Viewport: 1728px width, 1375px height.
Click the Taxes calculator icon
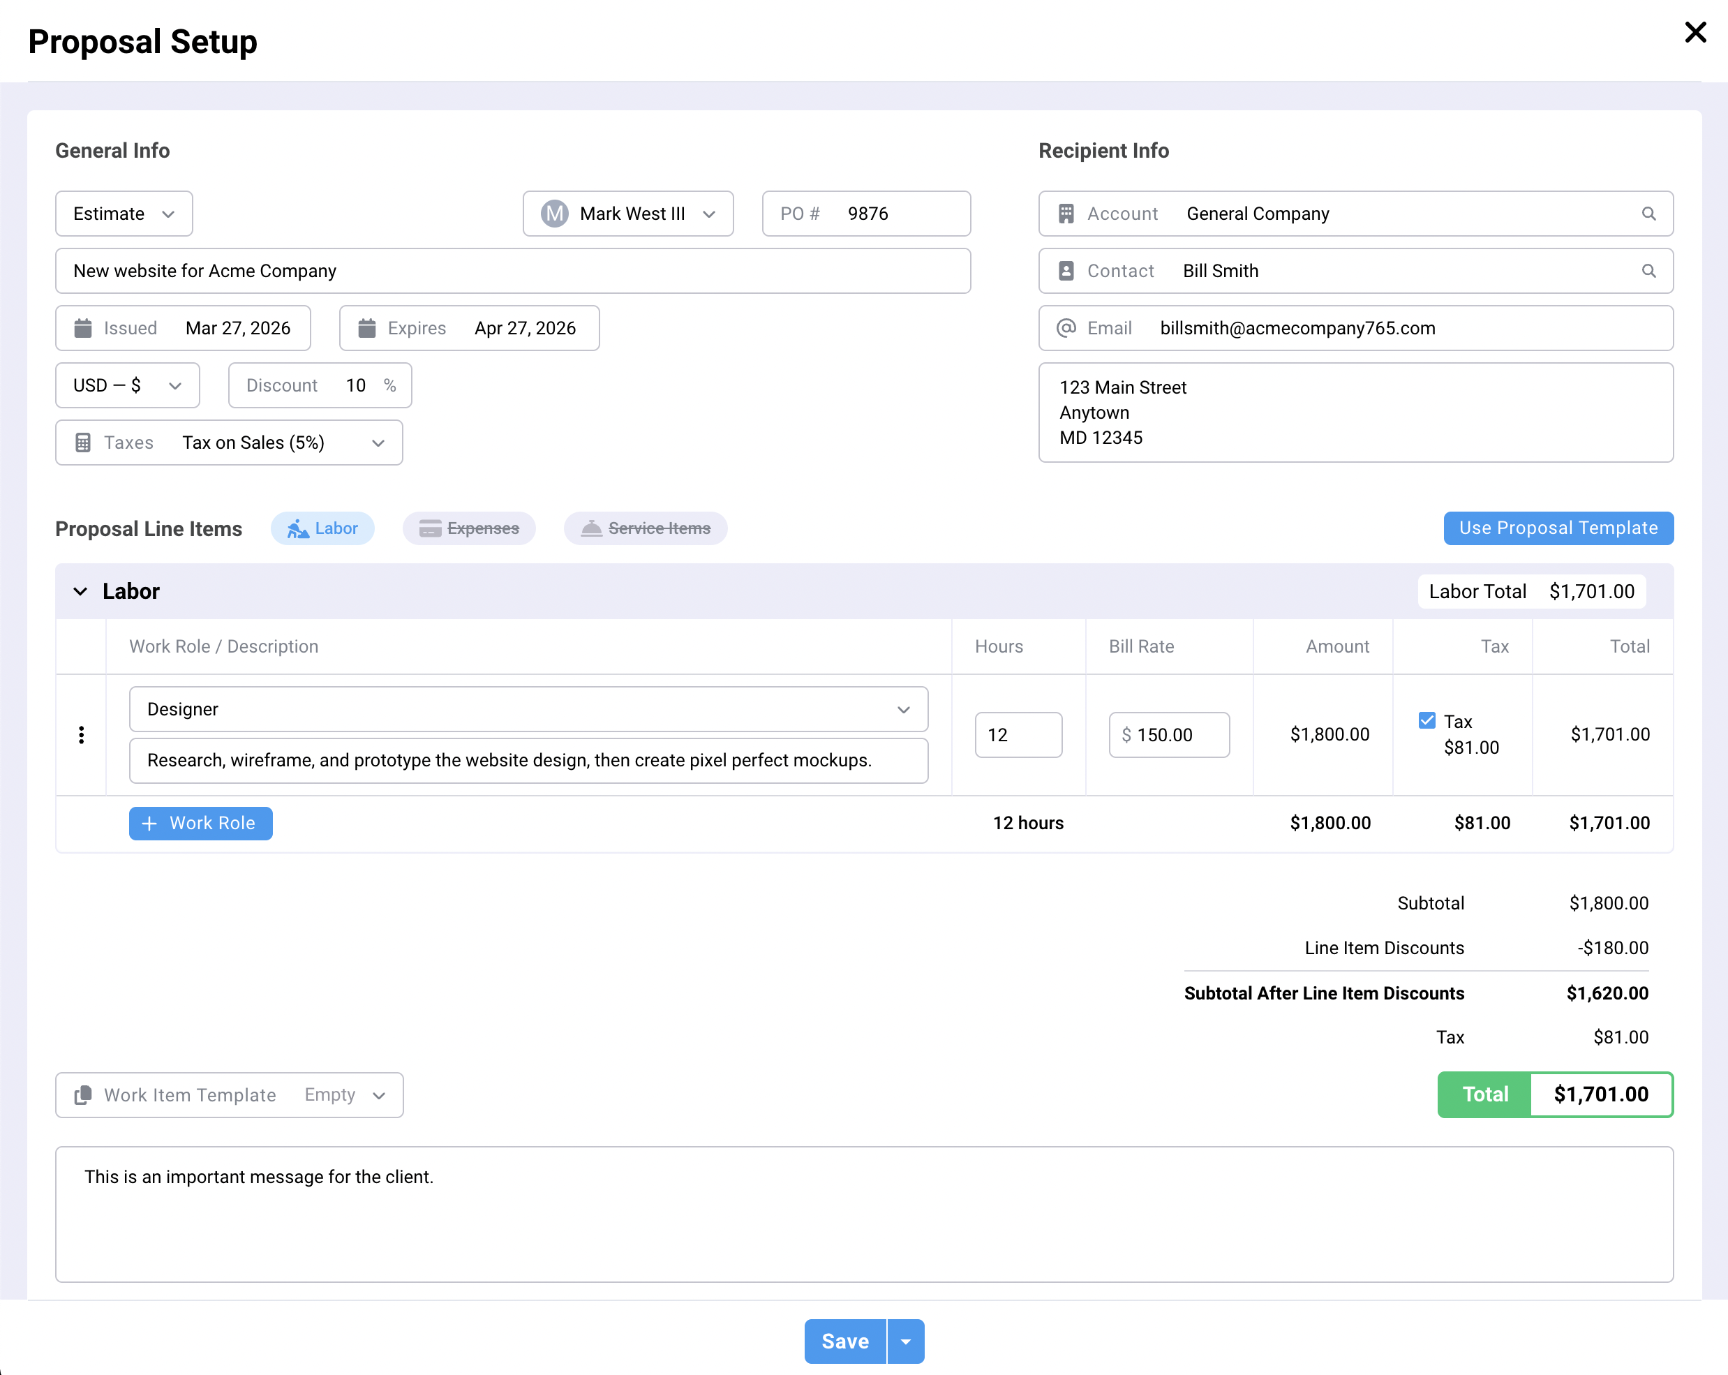(82, 443)
